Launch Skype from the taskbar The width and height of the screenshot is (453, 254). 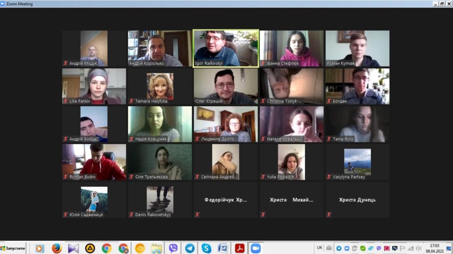pos(206,248)
